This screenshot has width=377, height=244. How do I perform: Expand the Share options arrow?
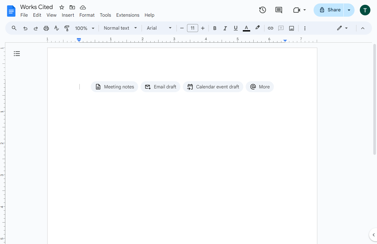coord(349,10)
